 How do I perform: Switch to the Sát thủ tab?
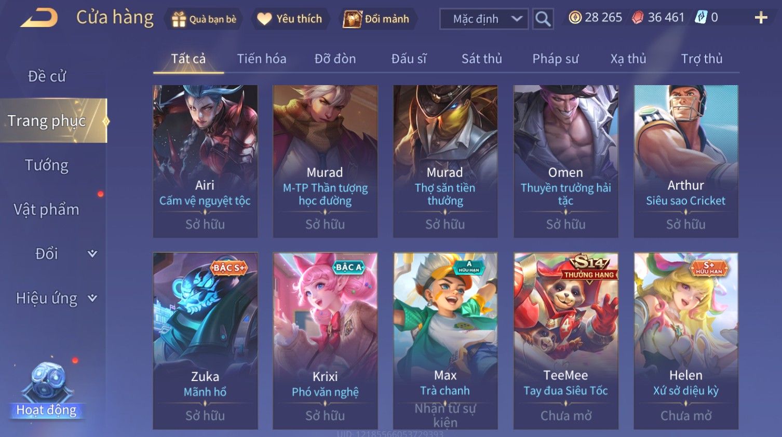[x=481, y=59]
